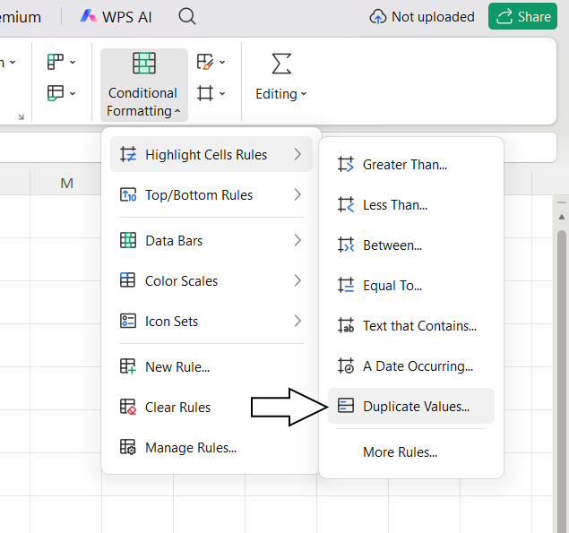Expand chevron next to Data Bars
The width and height of the screenshot is (569, 533).
pos(297,240)
